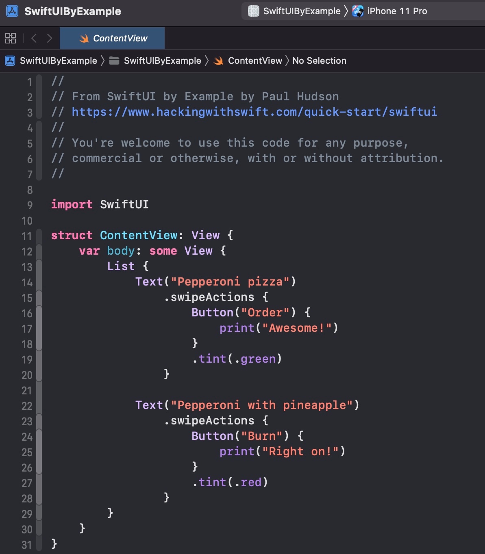Click the Xcode project icon beside the SwiftUIByExample title
This screenshot has width=485, height=554.
[x=12, y=11]
